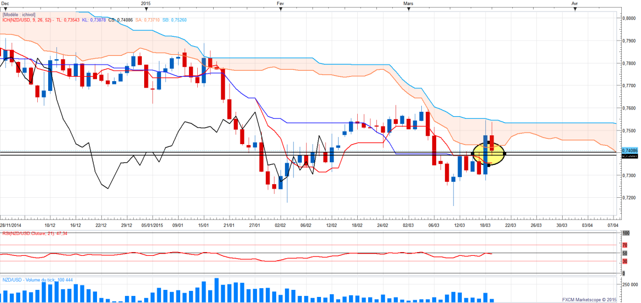Click the 03/04 date label

tap(588, 225)
